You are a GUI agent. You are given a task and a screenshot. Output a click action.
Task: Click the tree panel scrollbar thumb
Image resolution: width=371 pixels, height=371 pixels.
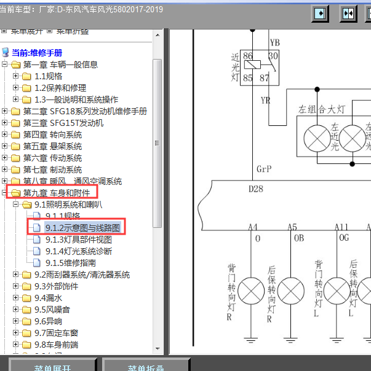click(x=158, y=143)
